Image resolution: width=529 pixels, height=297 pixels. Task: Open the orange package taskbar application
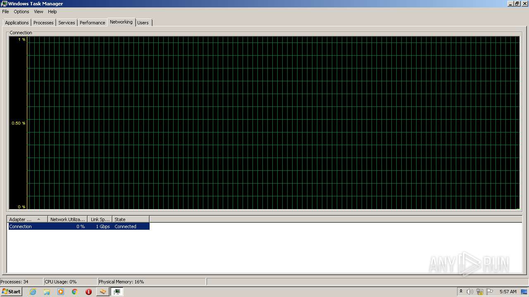point(102,292)
